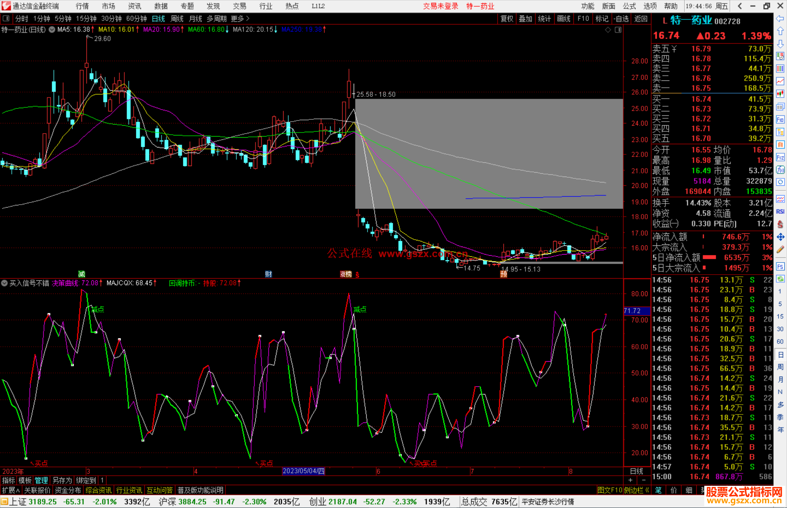787x508 pixels.
Task: Click the green refresh icon in sidebar
Action: pos(780,279)
